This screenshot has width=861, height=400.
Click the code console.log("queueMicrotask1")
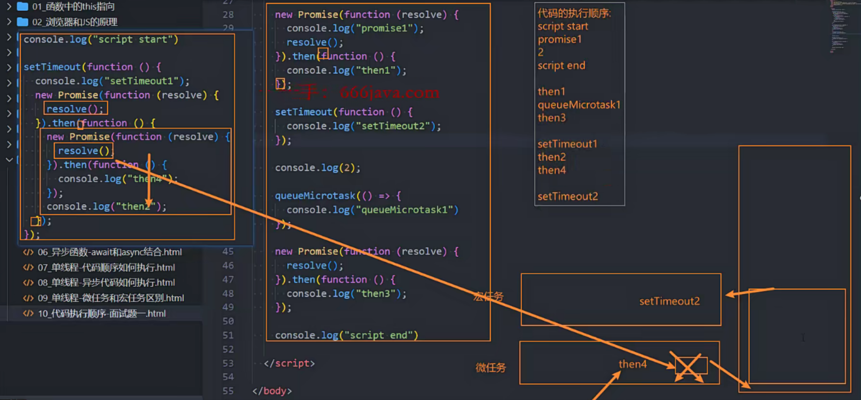(x=373, y=210)
